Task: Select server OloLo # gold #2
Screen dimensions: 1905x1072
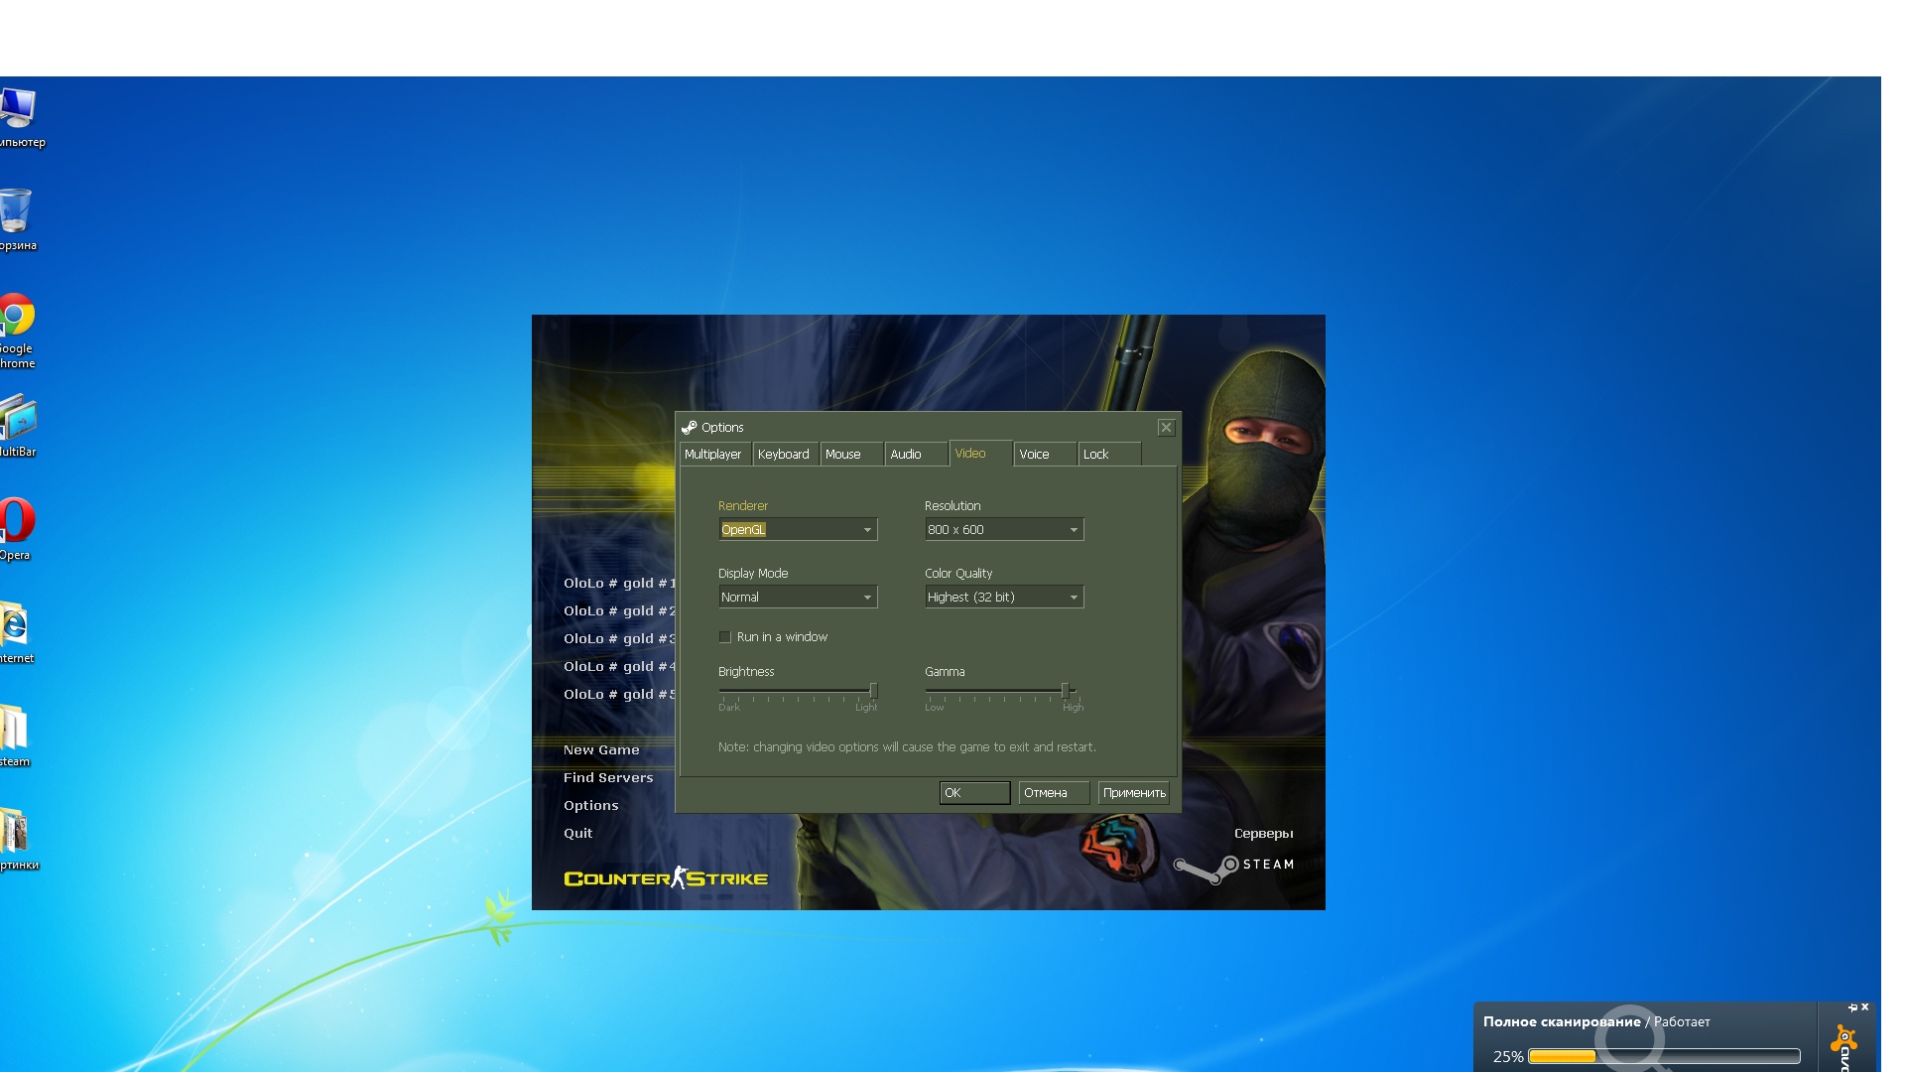Action: point(619,611)
